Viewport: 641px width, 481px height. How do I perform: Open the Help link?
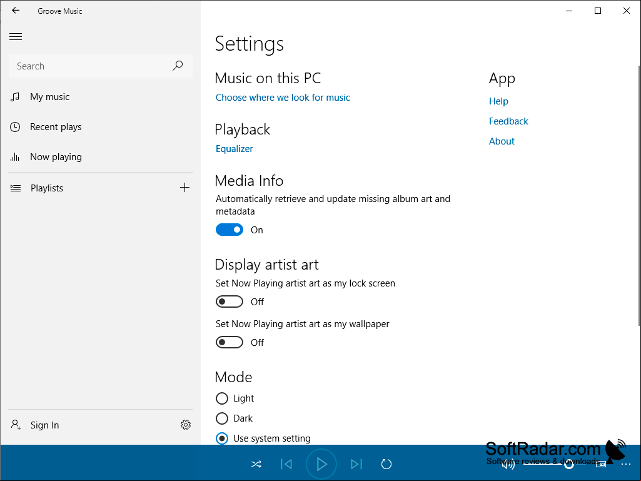(x=498, y=101)
